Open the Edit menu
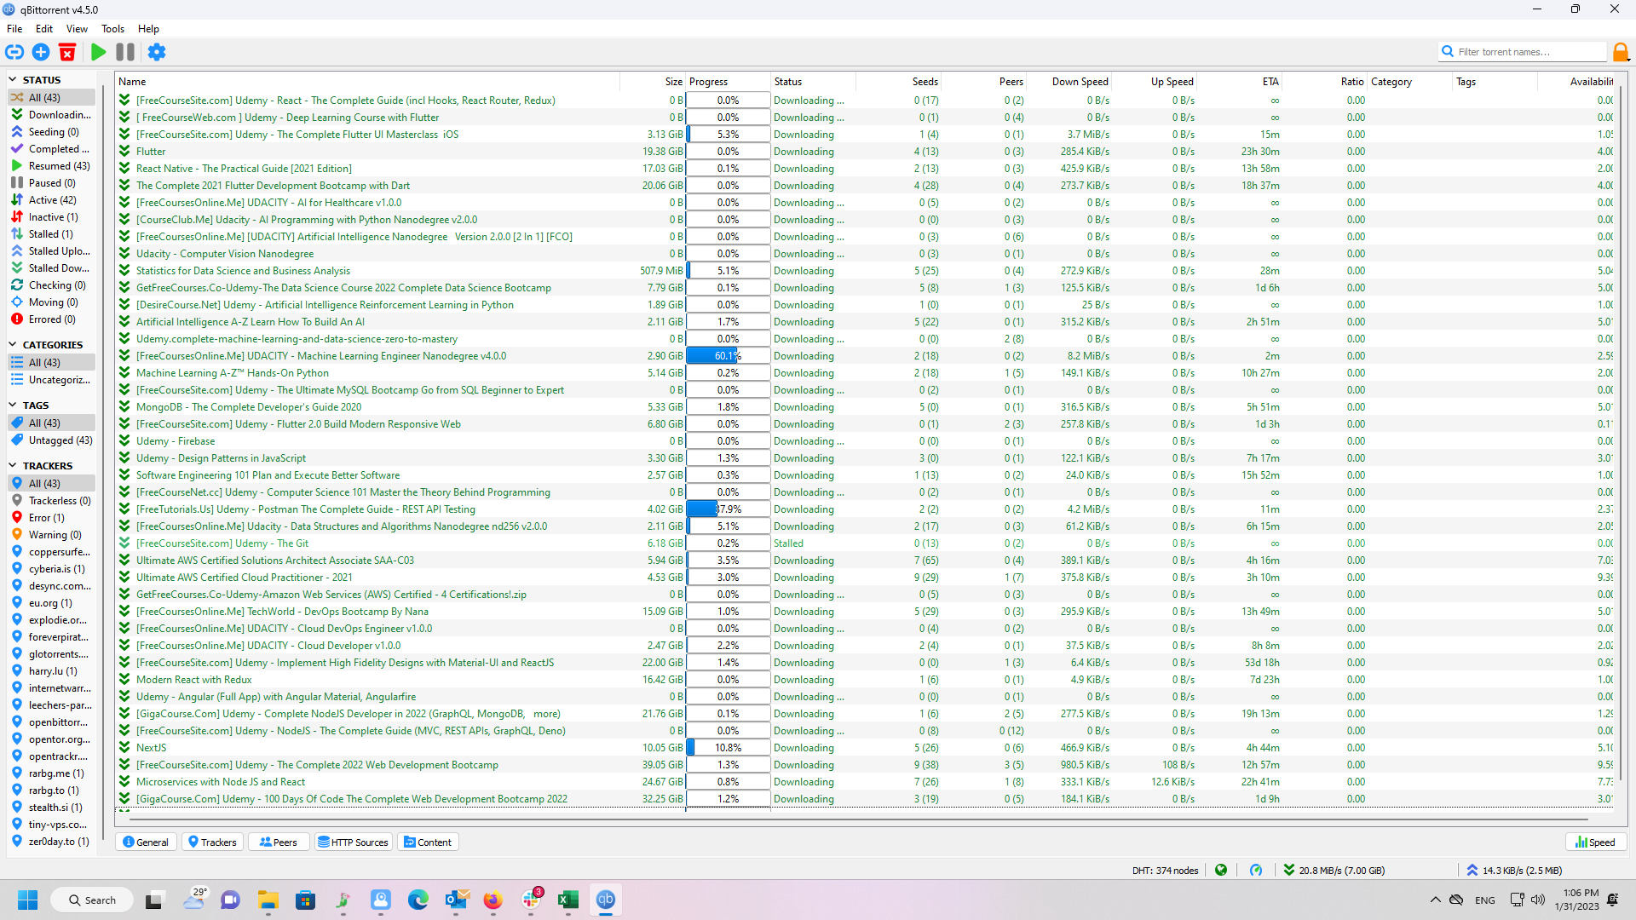The height and width of the screenshot is (920, 1636). tap(44, 29)
